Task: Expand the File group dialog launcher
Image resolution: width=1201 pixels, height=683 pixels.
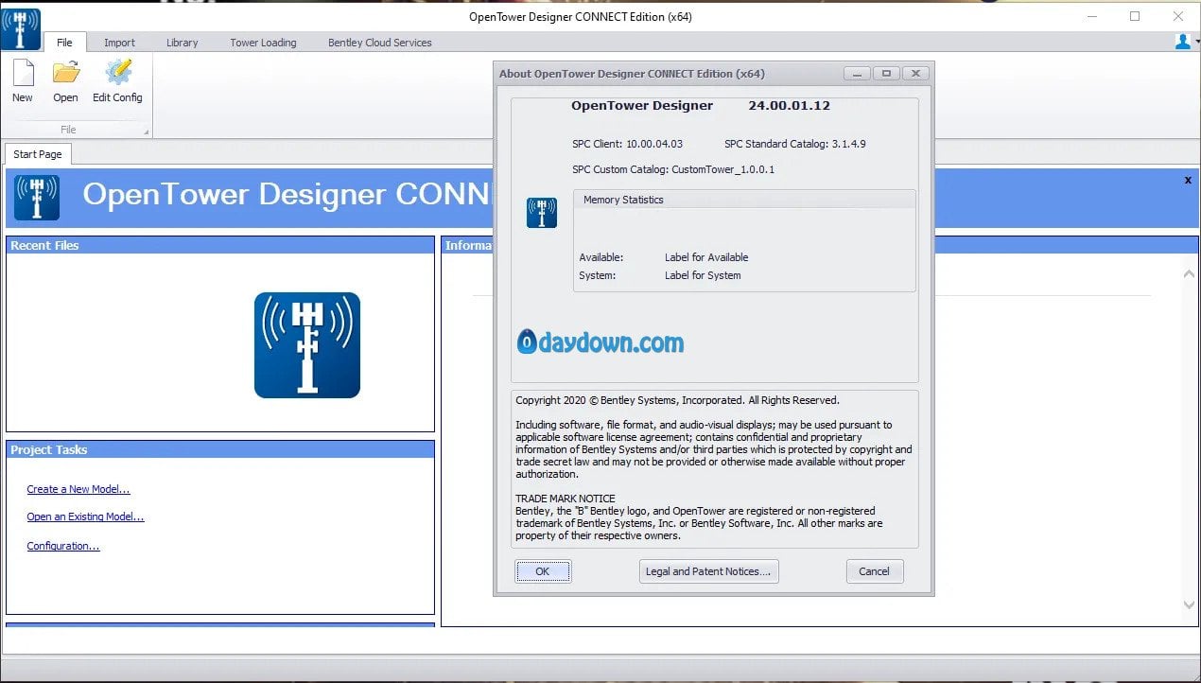Action: point(146,131)
